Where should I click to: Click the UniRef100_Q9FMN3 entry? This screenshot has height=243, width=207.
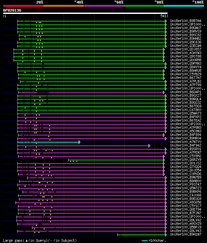point(186,63)
